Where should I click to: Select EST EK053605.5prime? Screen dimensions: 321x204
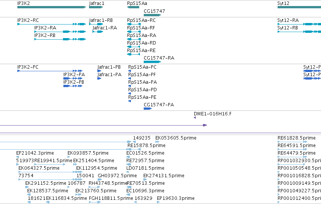click(x=157, y=142)
